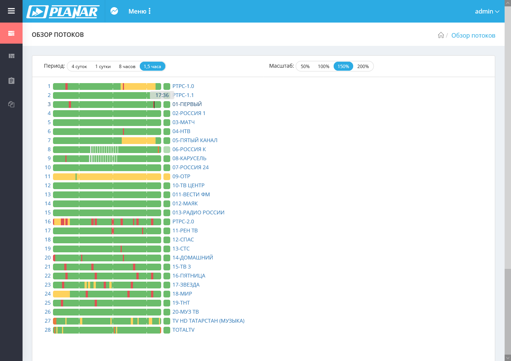Select the 8 часов period
Screen dimensions: 511x361
[127, 66]
